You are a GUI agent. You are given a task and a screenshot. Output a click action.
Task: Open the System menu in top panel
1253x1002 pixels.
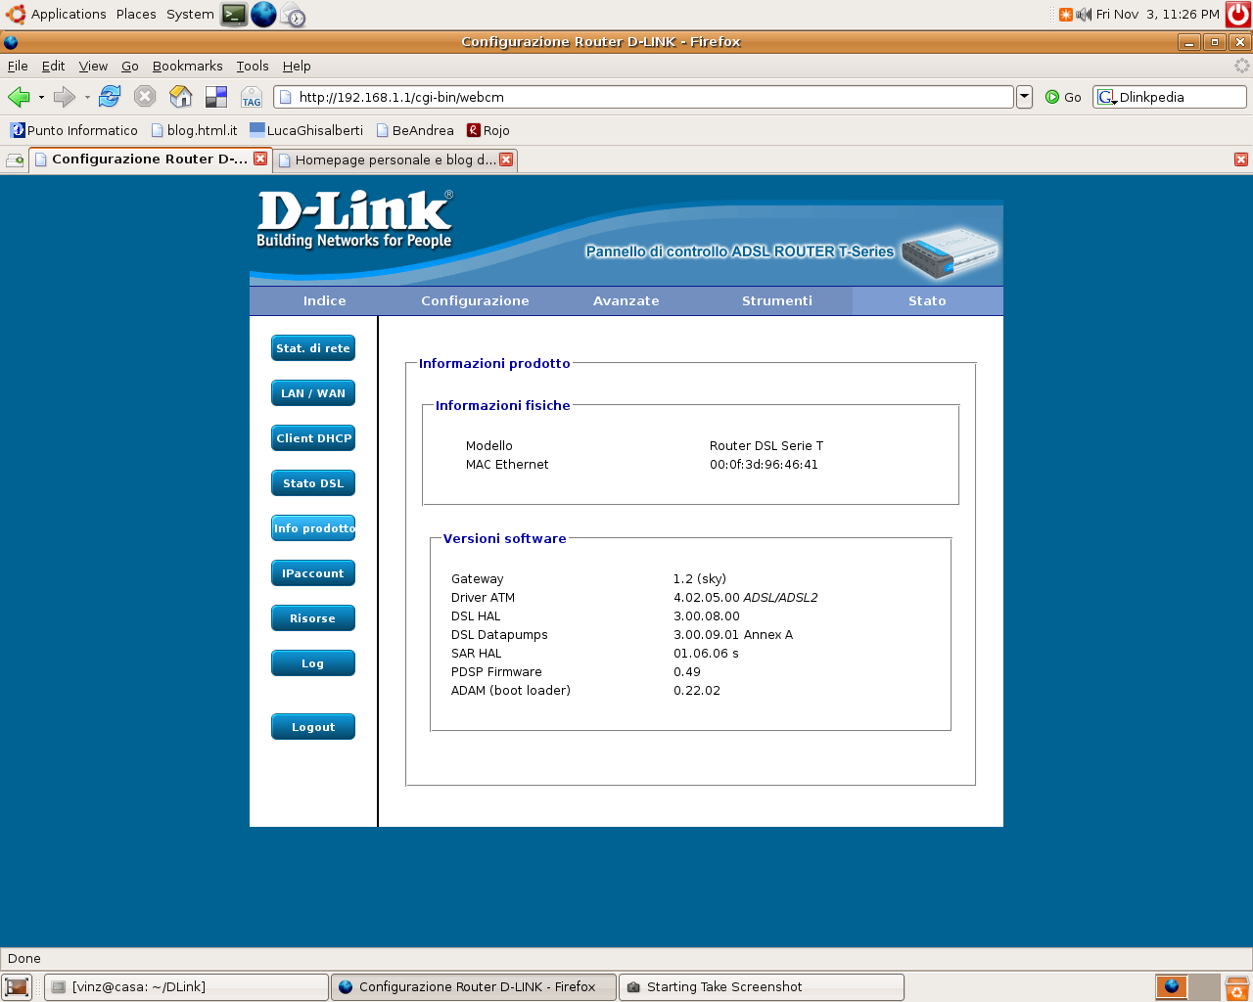pyautogui.click(x=190, y=14)
